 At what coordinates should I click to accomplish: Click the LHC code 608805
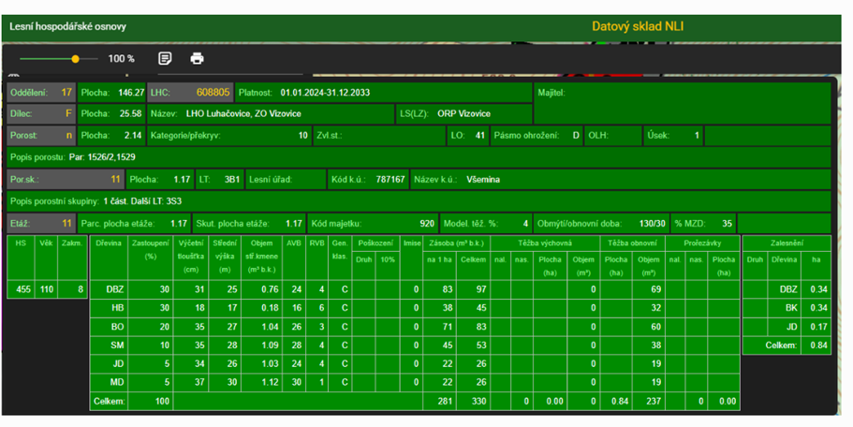point(191,93)
